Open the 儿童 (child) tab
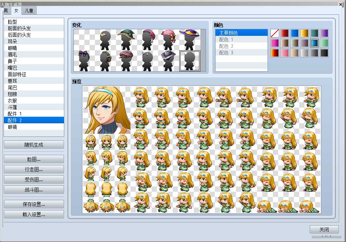 coord(29,11)
